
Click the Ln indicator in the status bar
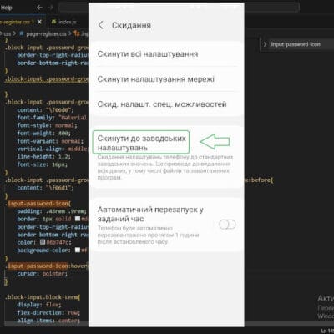click(327, 331)
